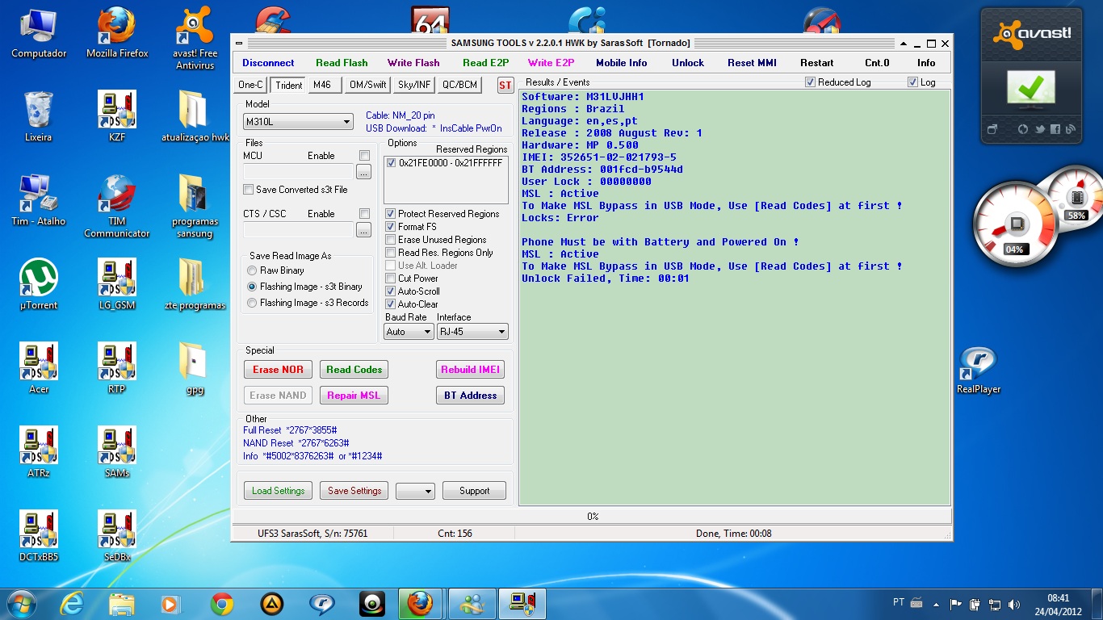Screen dimensions: 1103x620
Task: Open the red ST tab
Action: click(505, 86)
